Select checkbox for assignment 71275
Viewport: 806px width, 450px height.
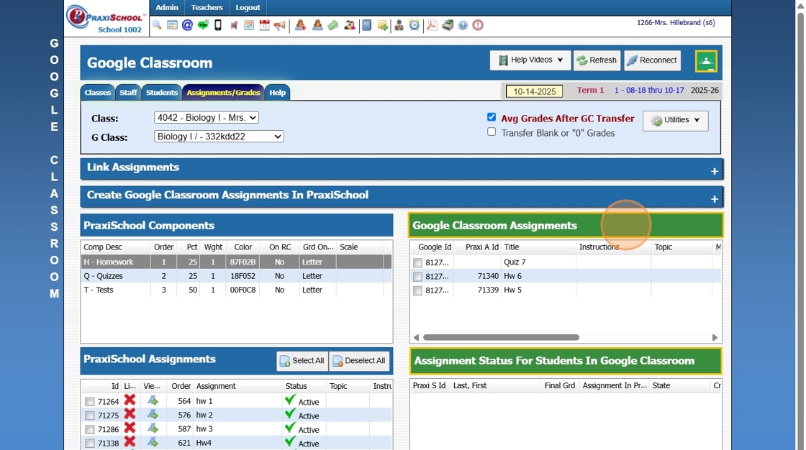[x=89, y=415]
